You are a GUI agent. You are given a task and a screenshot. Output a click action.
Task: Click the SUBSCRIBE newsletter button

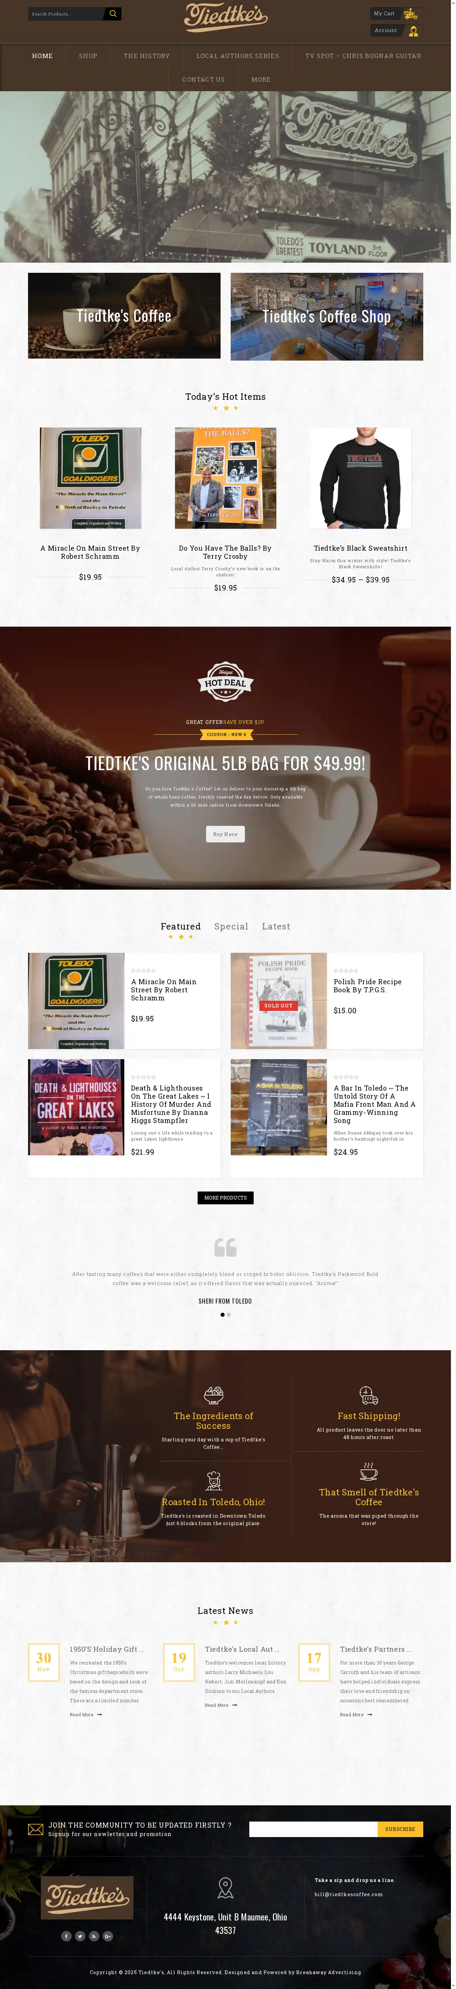pos(400,1829)
